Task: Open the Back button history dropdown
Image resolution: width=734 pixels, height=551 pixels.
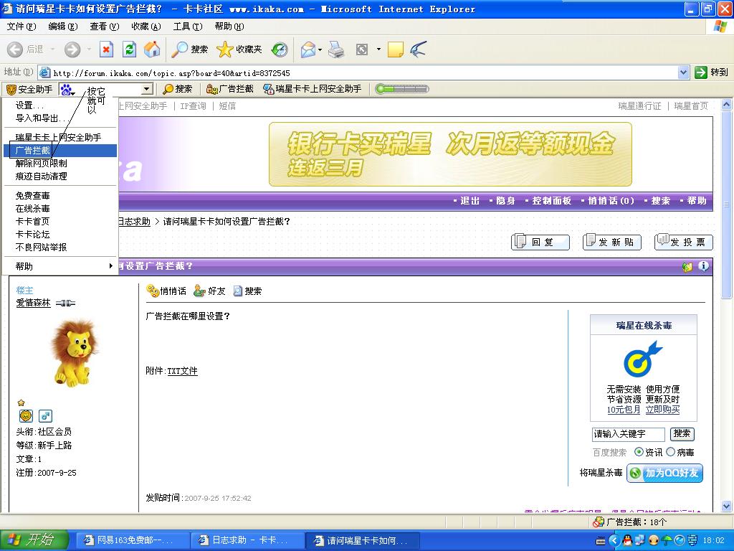Action: [53, 50]
